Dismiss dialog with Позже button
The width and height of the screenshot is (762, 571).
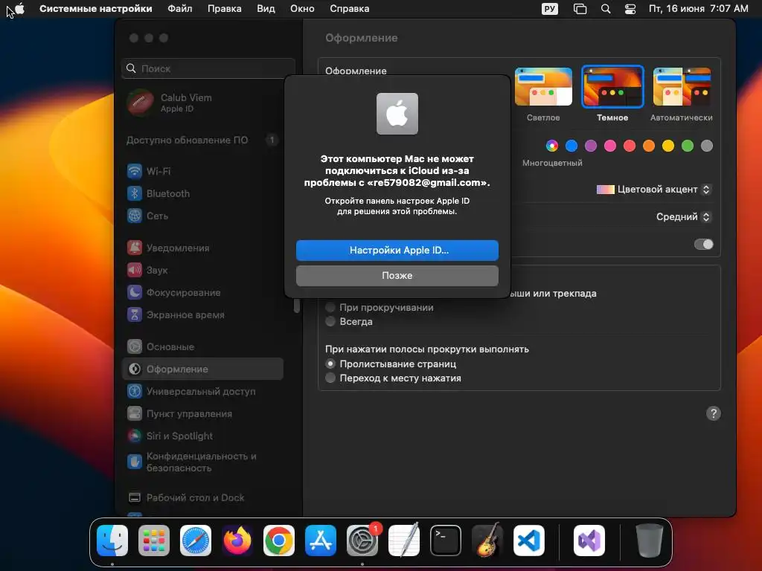(x=397, y=275)
